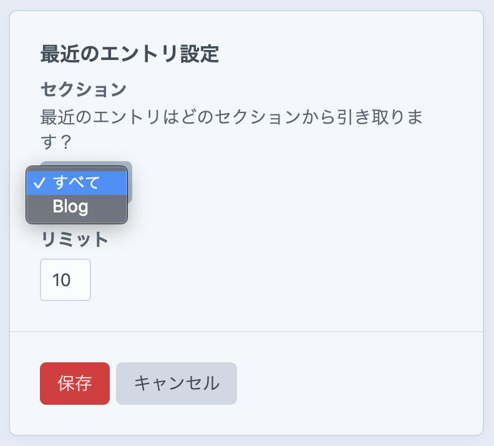Click the section help text about 最近のエントリ

point(231,117)
